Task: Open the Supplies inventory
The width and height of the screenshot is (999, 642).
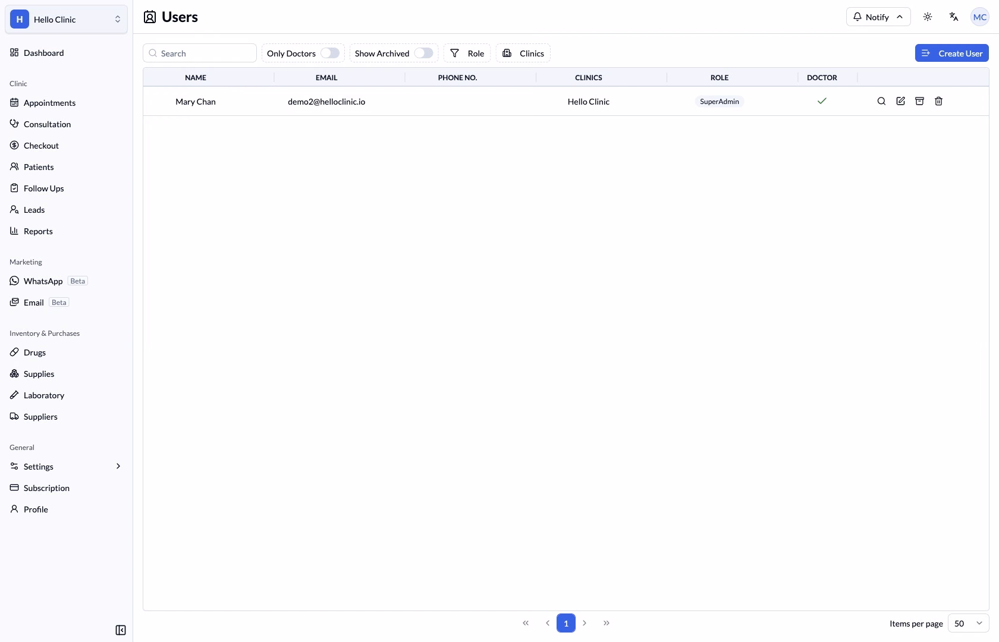Action: 67,374
